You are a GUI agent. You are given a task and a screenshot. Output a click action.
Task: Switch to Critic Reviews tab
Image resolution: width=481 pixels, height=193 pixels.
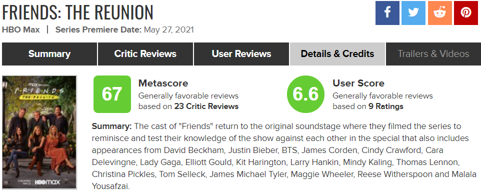[145, 54]
